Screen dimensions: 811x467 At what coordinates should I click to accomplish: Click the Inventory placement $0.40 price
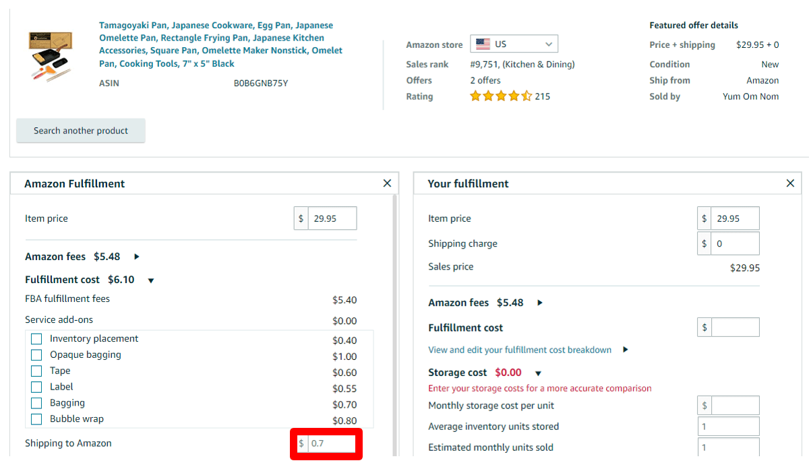(344, 340)
